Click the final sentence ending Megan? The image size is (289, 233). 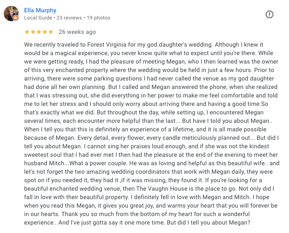tap(209, 223)
